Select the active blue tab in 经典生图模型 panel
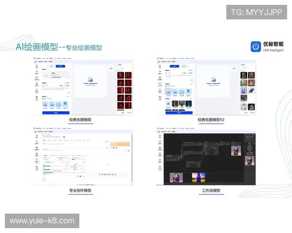 click(60, 66)
